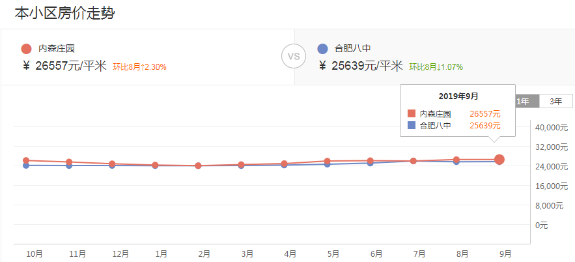Screen dimensions: 575x262
Task: Click the highlighted 9月 data point
Action: (x=499, y=160)
